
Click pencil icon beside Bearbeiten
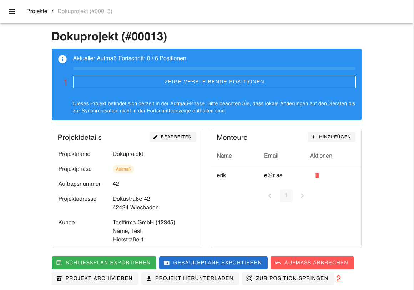click(155, 137)
